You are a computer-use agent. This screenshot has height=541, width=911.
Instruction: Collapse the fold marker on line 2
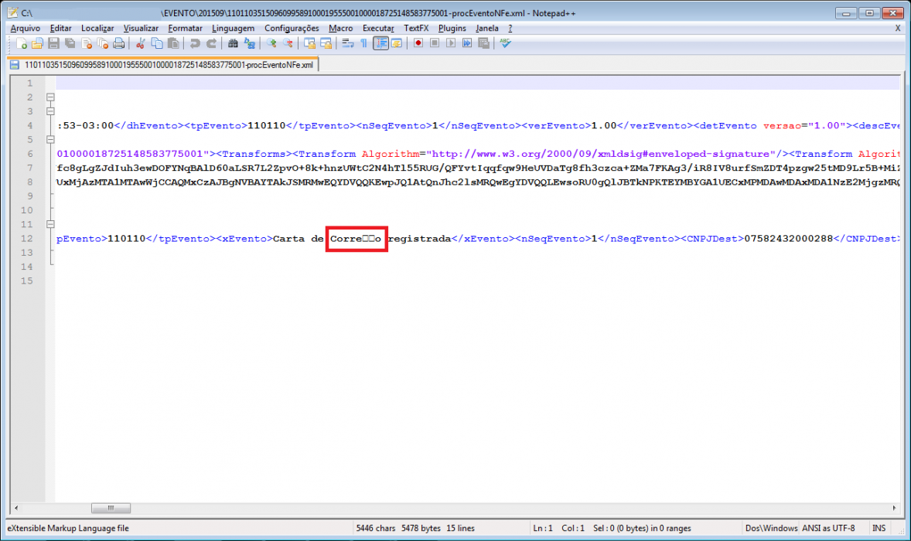point(50,97)
